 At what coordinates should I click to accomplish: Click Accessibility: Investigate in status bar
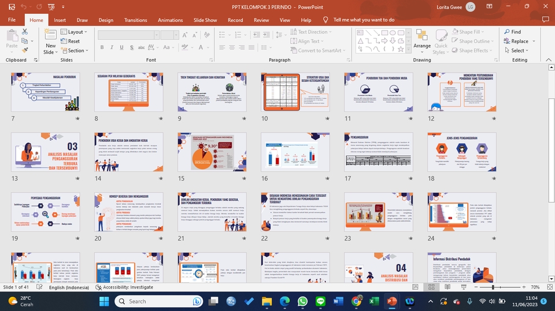click(124, 287)
